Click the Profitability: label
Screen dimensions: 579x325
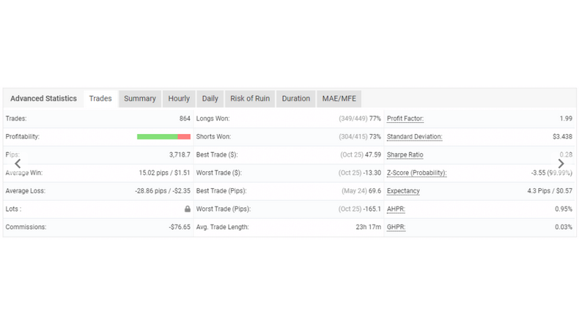tap(23, 136)
